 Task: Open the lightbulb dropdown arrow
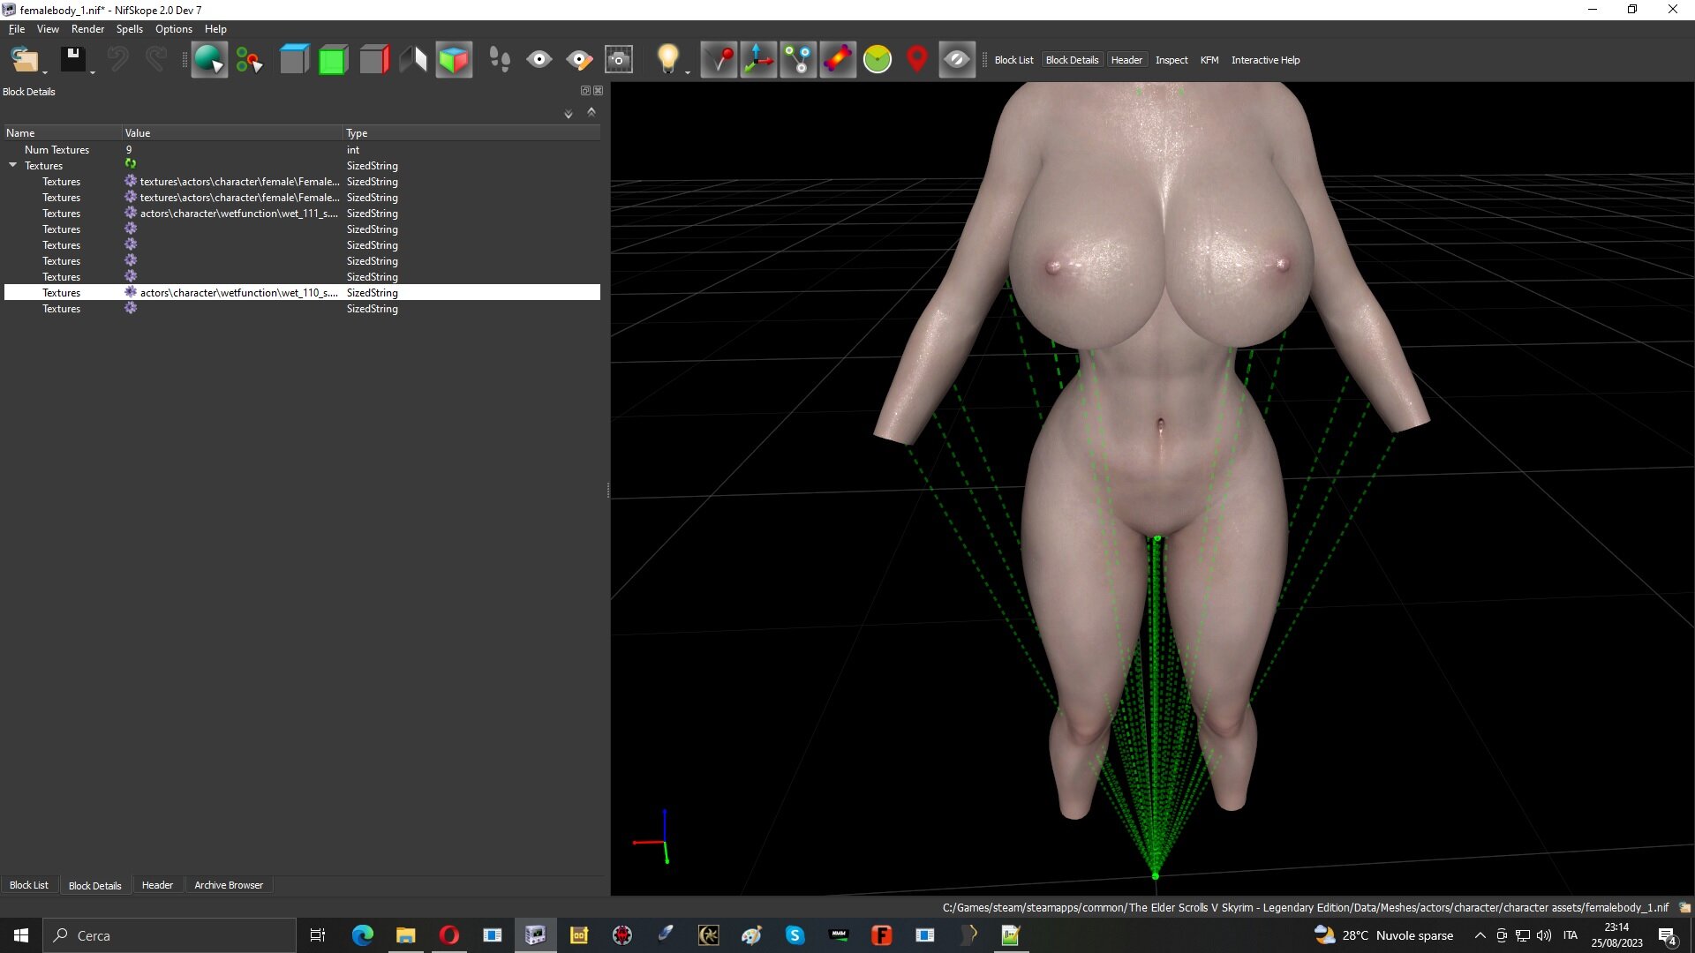pyautogui.click(x=688, y=72)
